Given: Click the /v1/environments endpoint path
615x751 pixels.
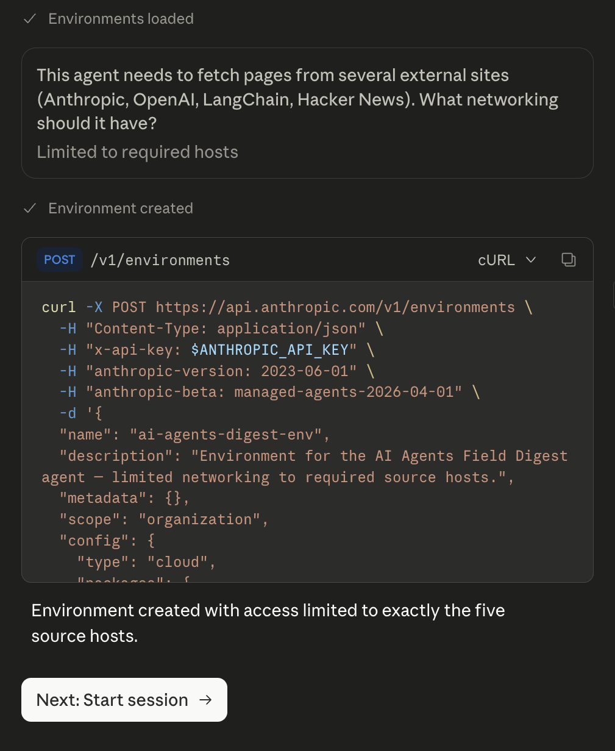Looking at the screenshot, I should [160, 260].
